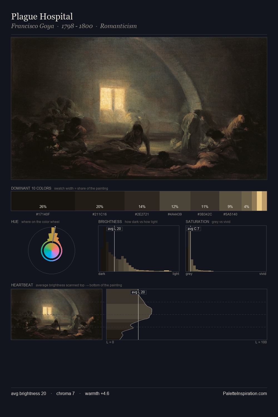Open the main Plague Hospital painting image
Image resolution: width=278 pixels, height=417 pixels.
[139, 108]
